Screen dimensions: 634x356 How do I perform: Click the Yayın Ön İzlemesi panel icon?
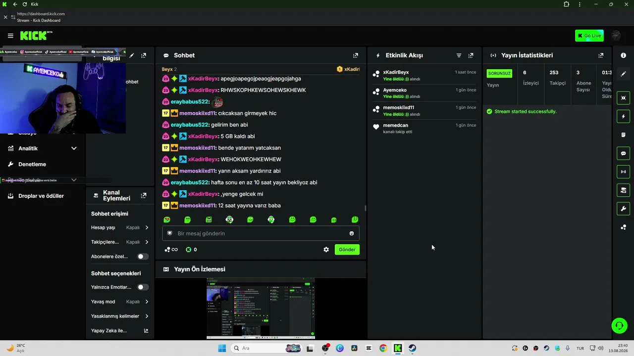point(166,269)
